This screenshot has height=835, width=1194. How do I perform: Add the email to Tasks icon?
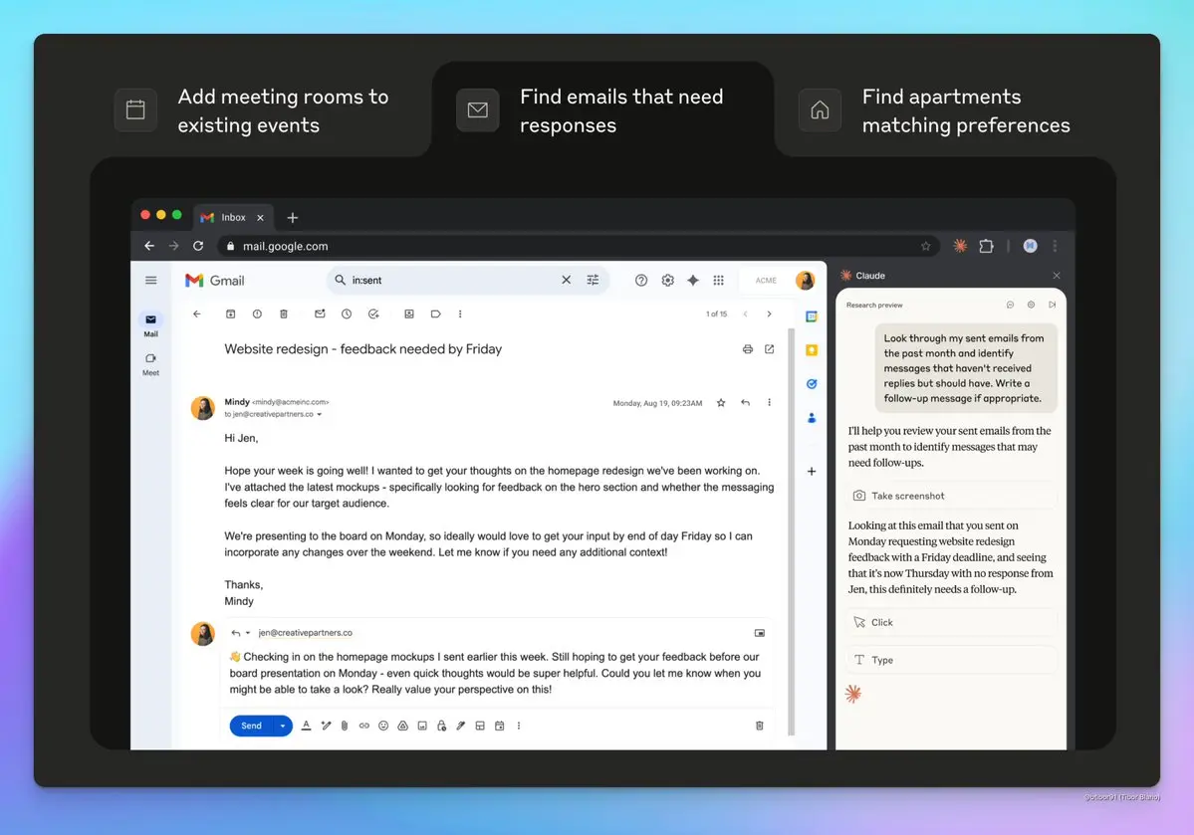coord(373,313)
